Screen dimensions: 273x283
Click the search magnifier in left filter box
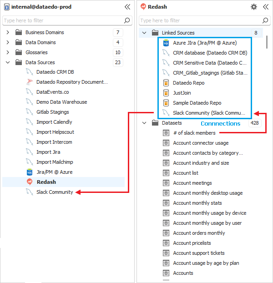pyautogui.click(x=127, y=20)
